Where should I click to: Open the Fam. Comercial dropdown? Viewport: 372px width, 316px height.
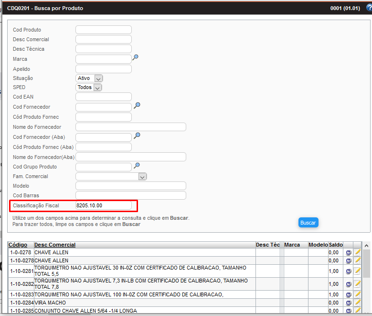click(x=142, y=177)
